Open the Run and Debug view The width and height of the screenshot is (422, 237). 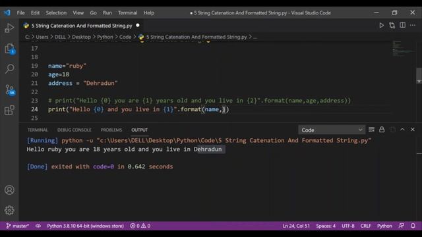(x=9, y=28)
